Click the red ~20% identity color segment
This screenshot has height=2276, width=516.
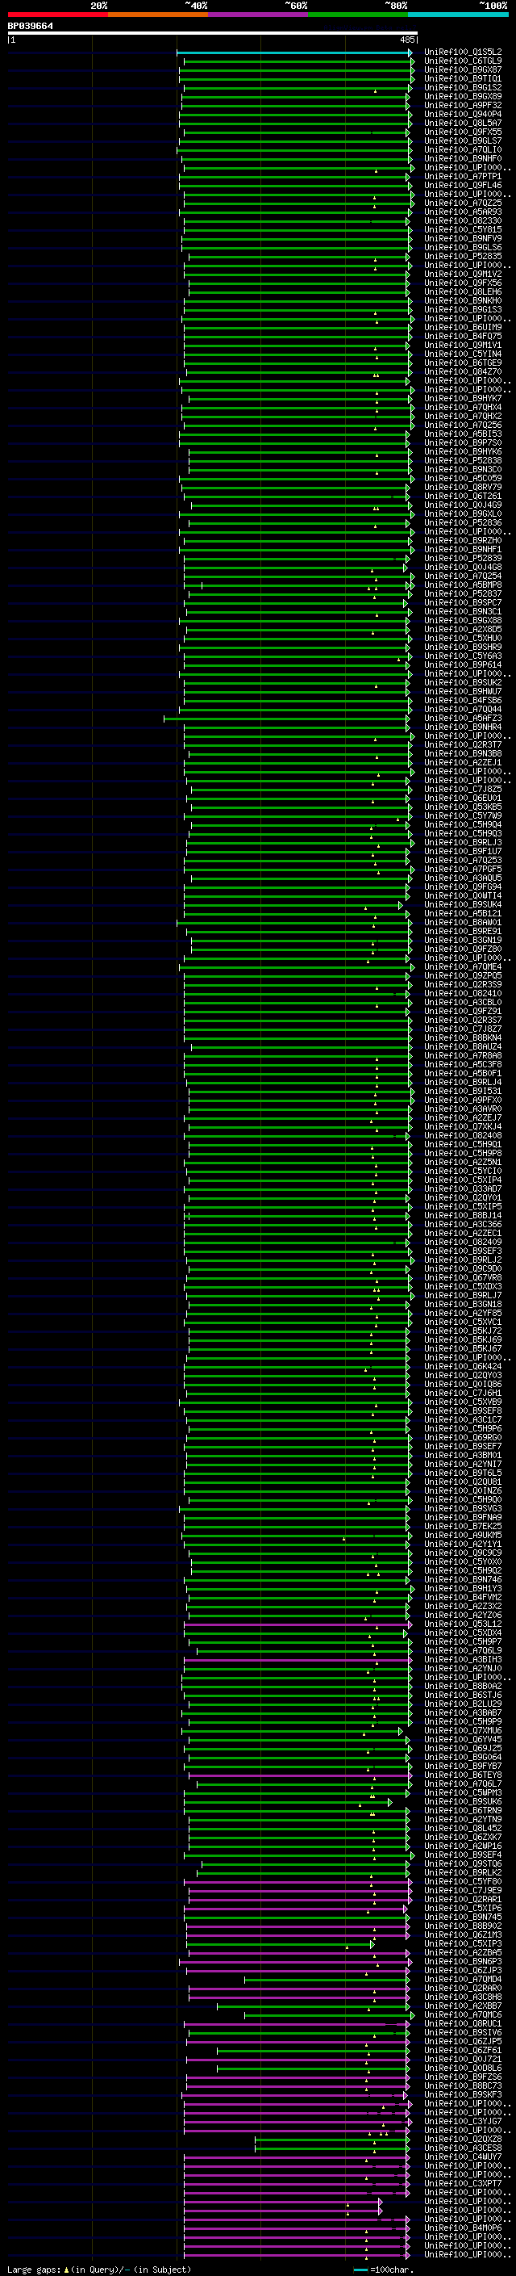pyautogui.click(x=58, y=15)
